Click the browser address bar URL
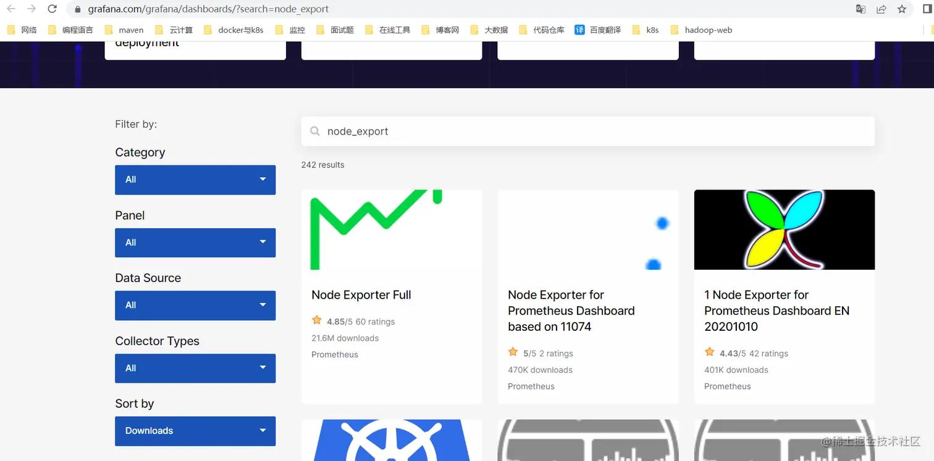The width and height of the screenshot is (934, 461). click(208, 9)
